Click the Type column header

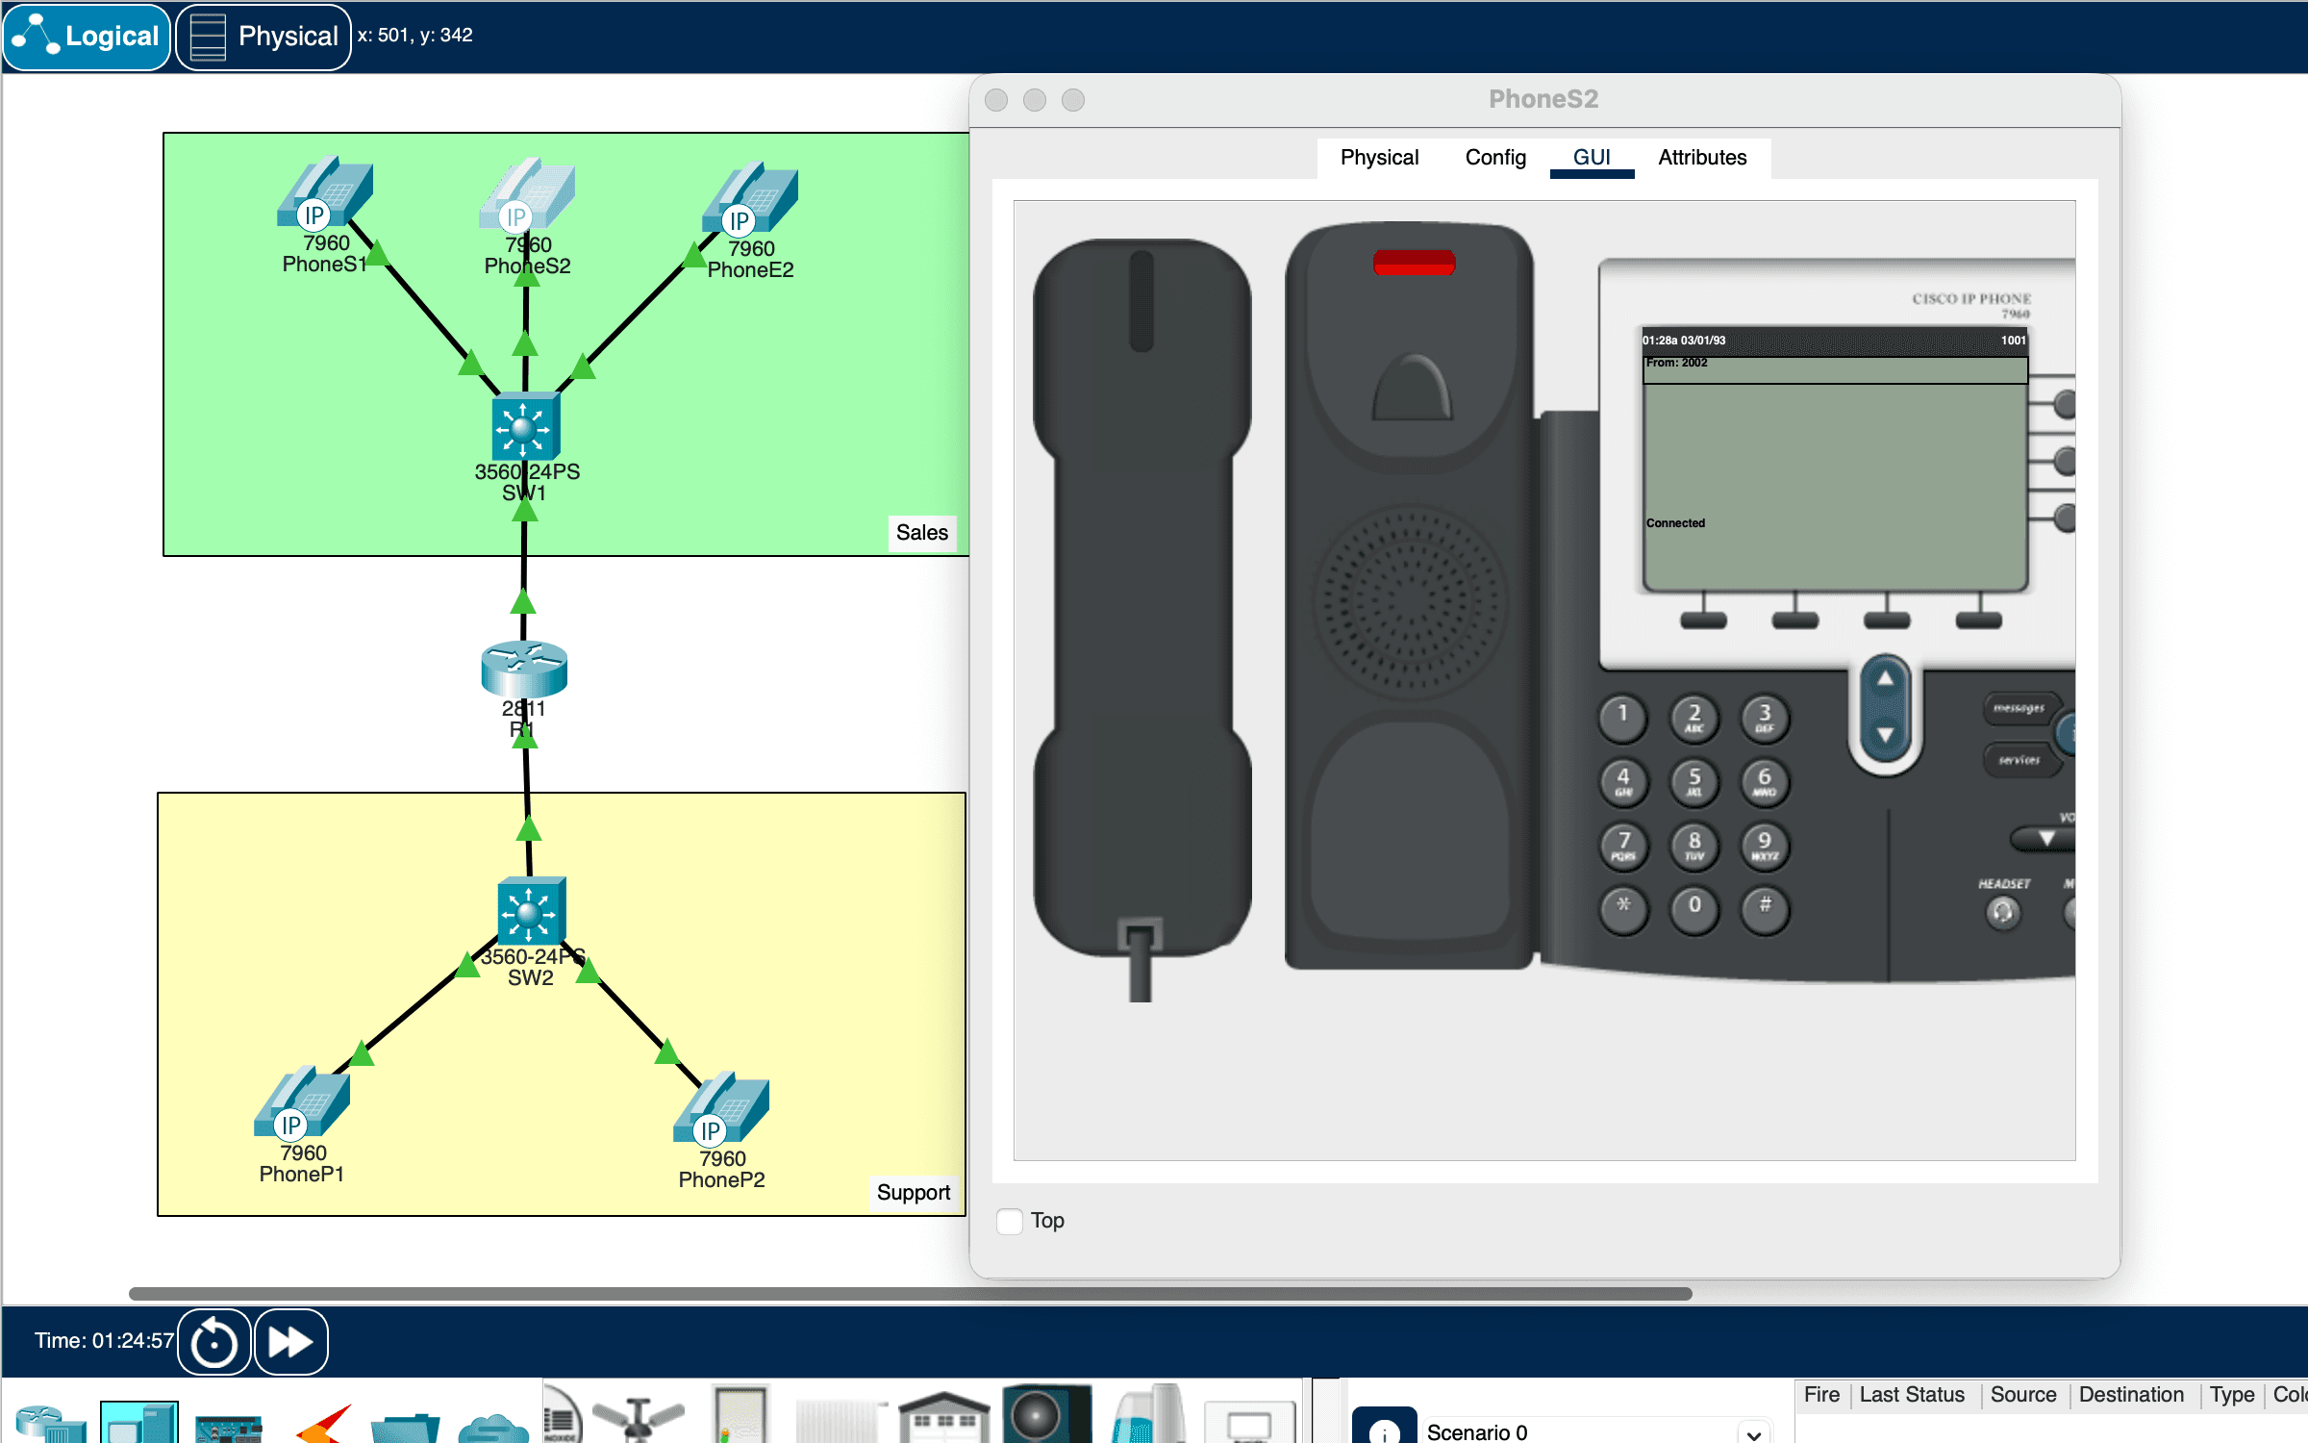[x=2231, y=1395]
